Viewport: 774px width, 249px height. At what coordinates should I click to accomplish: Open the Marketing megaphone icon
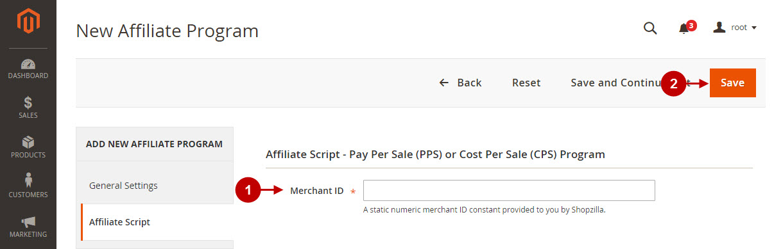28,222
